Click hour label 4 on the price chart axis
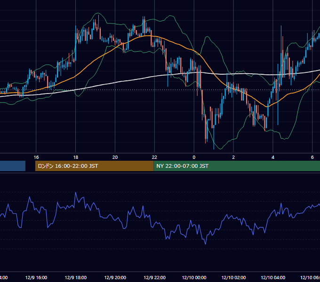320x282 pixels. [273, 157]
